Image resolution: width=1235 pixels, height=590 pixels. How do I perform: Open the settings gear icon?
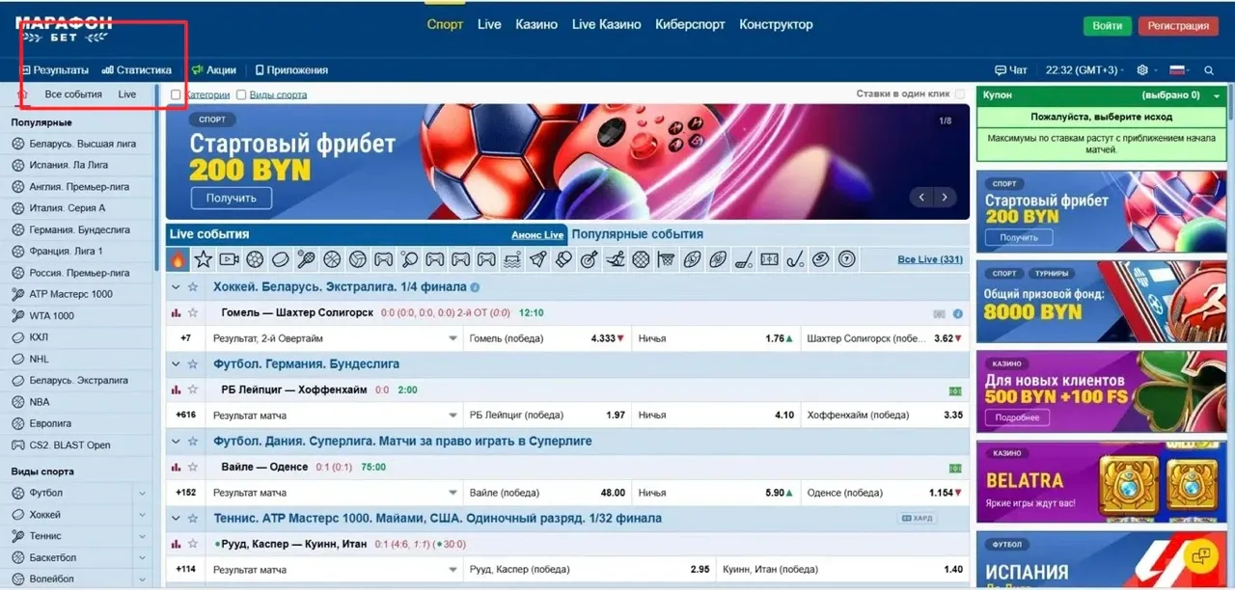pyautogui.click(x=1142, y=70)
